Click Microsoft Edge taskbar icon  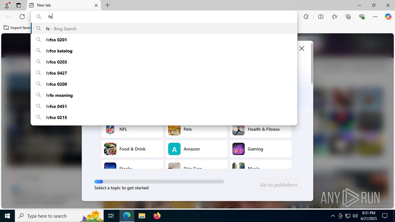(x=127, y=216)
